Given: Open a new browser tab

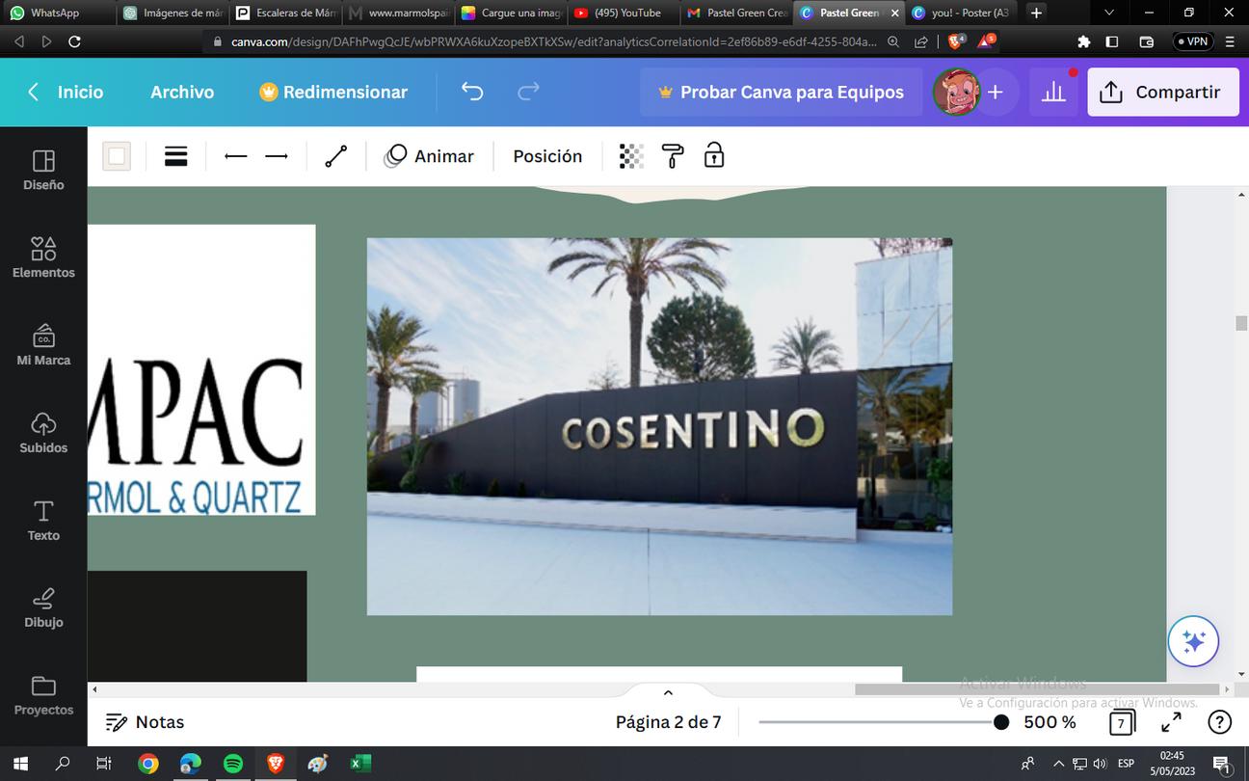Looking at the screenshot, I should 1036,13.
